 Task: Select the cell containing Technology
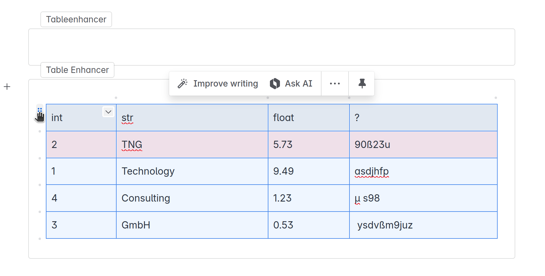point(191,171)
